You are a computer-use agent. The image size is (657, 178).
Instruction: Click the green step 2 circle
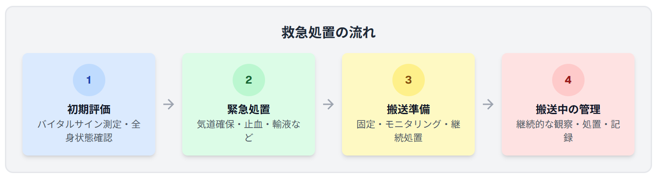(x=249, y=80)
